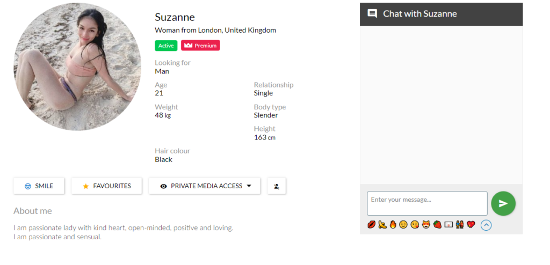The height and width of the screenshot is (265, 550).
Task: Open Suzanne's circular profile photo
Action: click(x=77, y=67)
